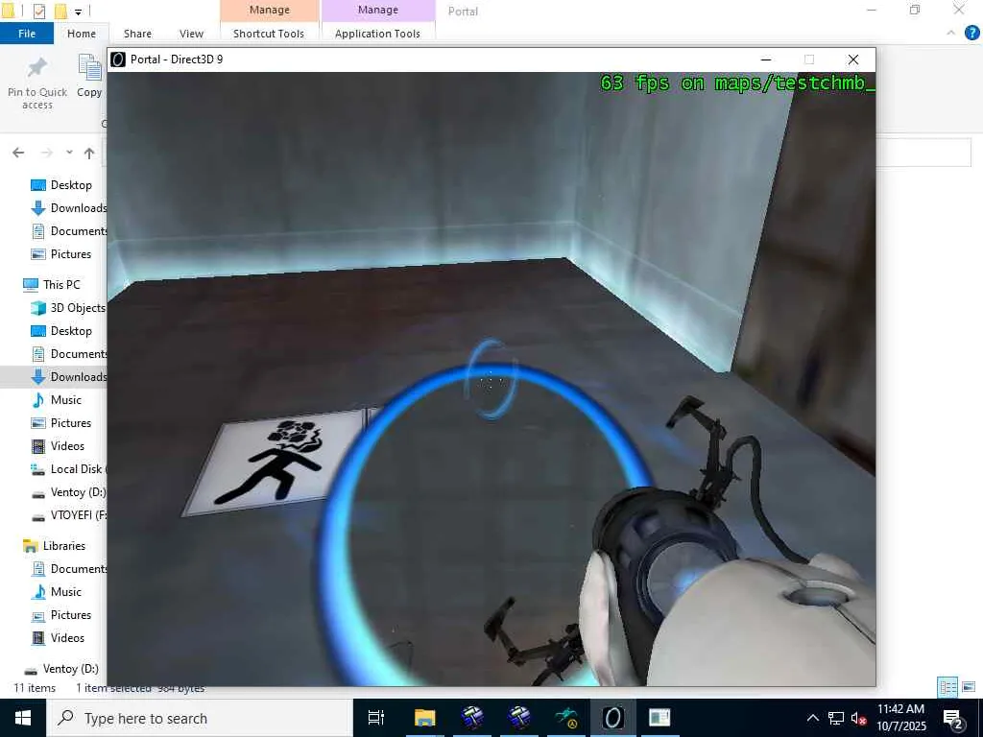The height and width of the screenshot is (737, 983).
Task: Select Videos under Libraries
Action: click(x=58, y=638)
